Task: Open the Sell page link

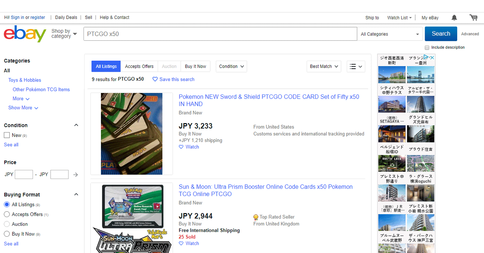Action: tap(88, 17)
